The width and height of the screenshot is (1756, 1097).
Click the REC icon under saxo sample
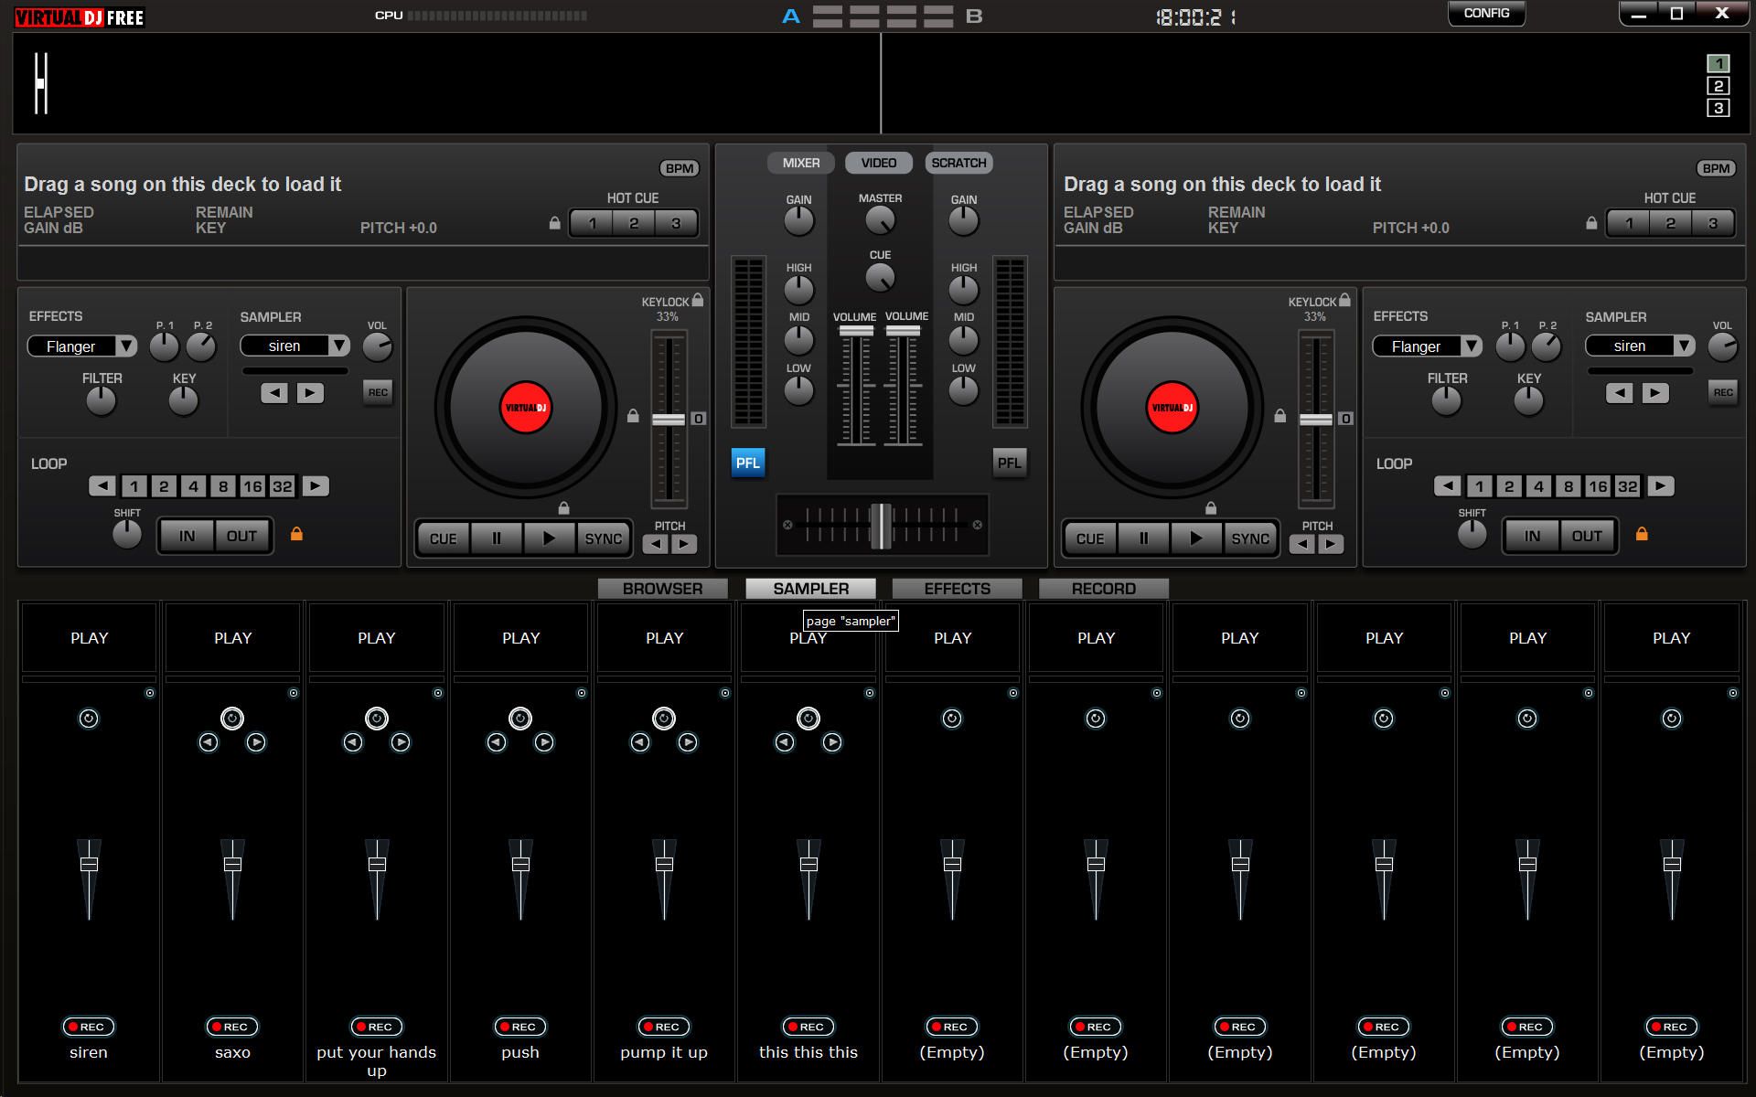click(232, 1027)
